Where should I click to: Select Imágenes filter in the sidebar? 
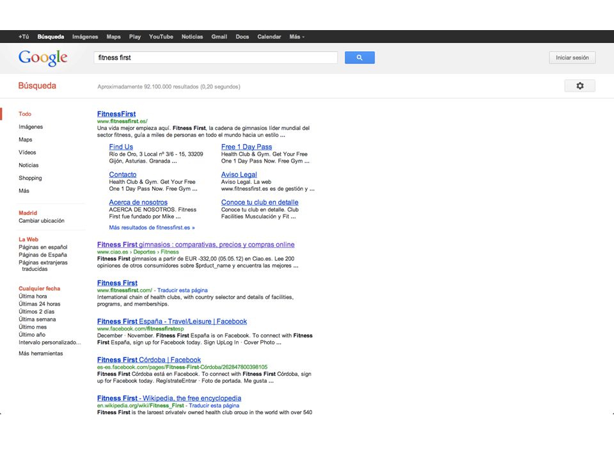point(31,127)
